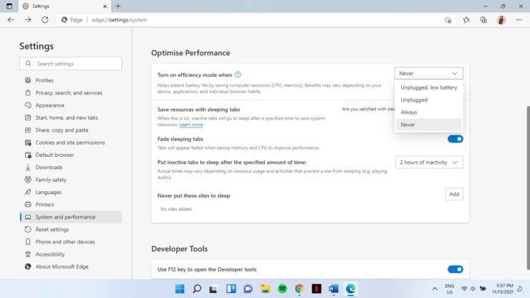Open Wi-Fi network tray icon

pyautogui.click(x=464, y=289)
